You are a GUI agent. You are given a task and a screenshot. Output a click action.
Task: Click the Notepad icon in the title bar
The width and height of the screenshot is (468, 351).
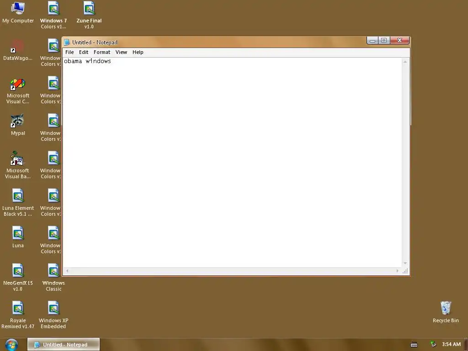67,43
